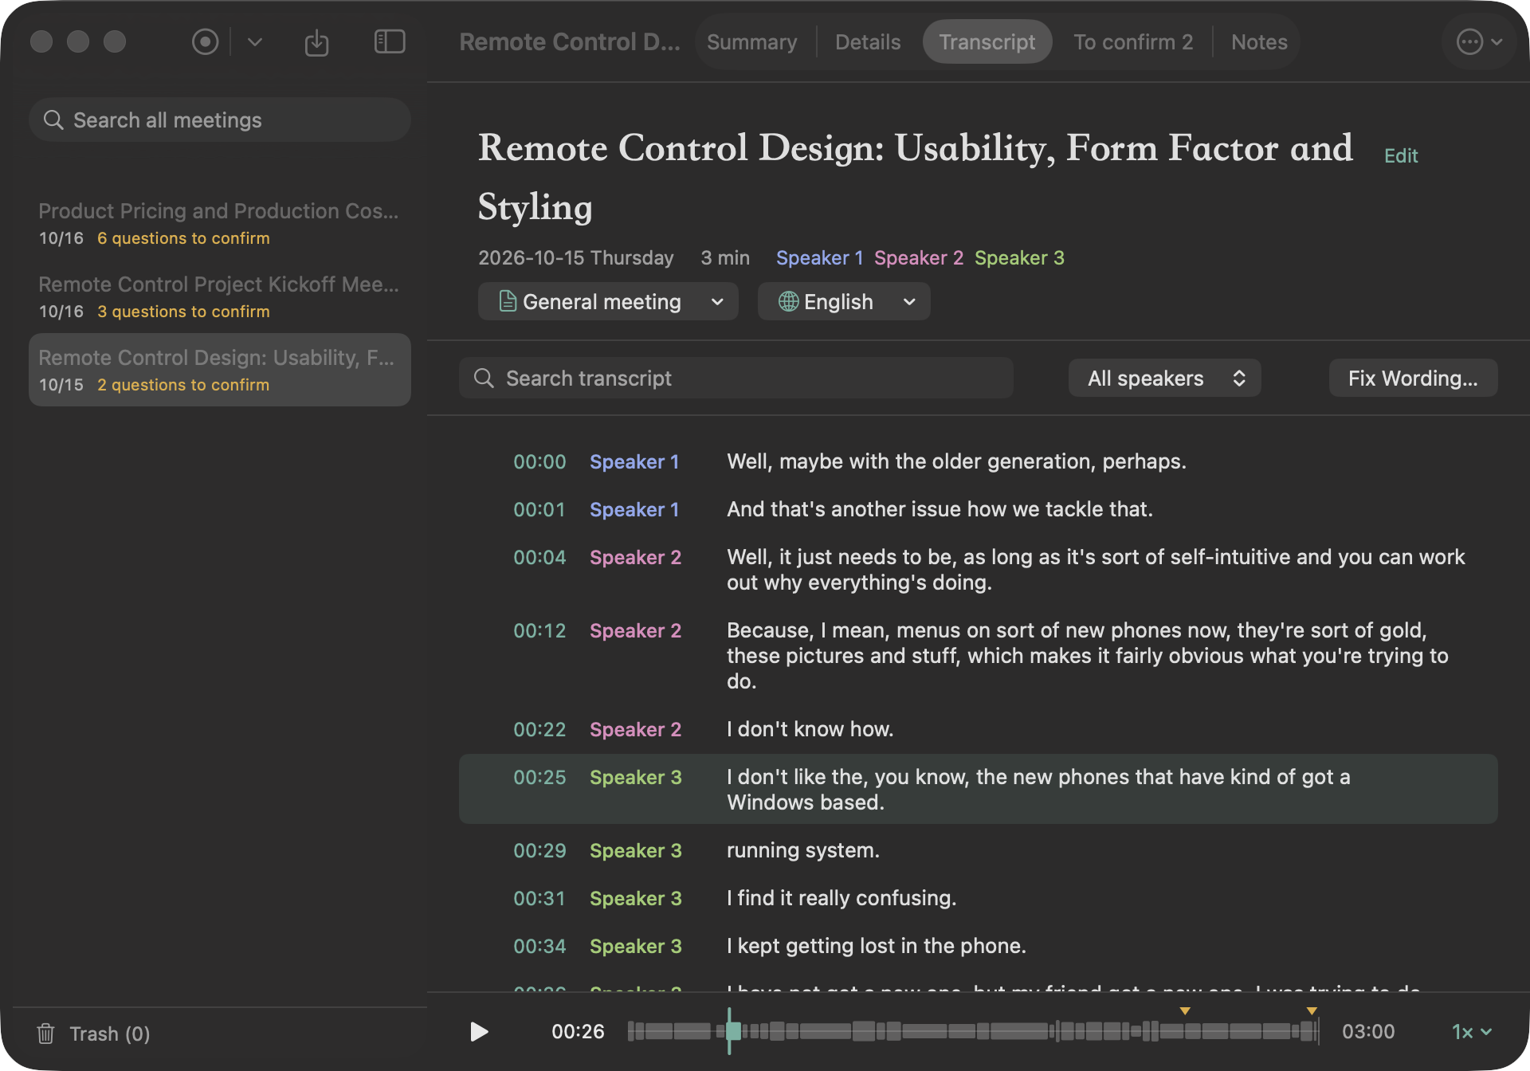
Task: Switch to the Summary tab
Action: (751, 41)
